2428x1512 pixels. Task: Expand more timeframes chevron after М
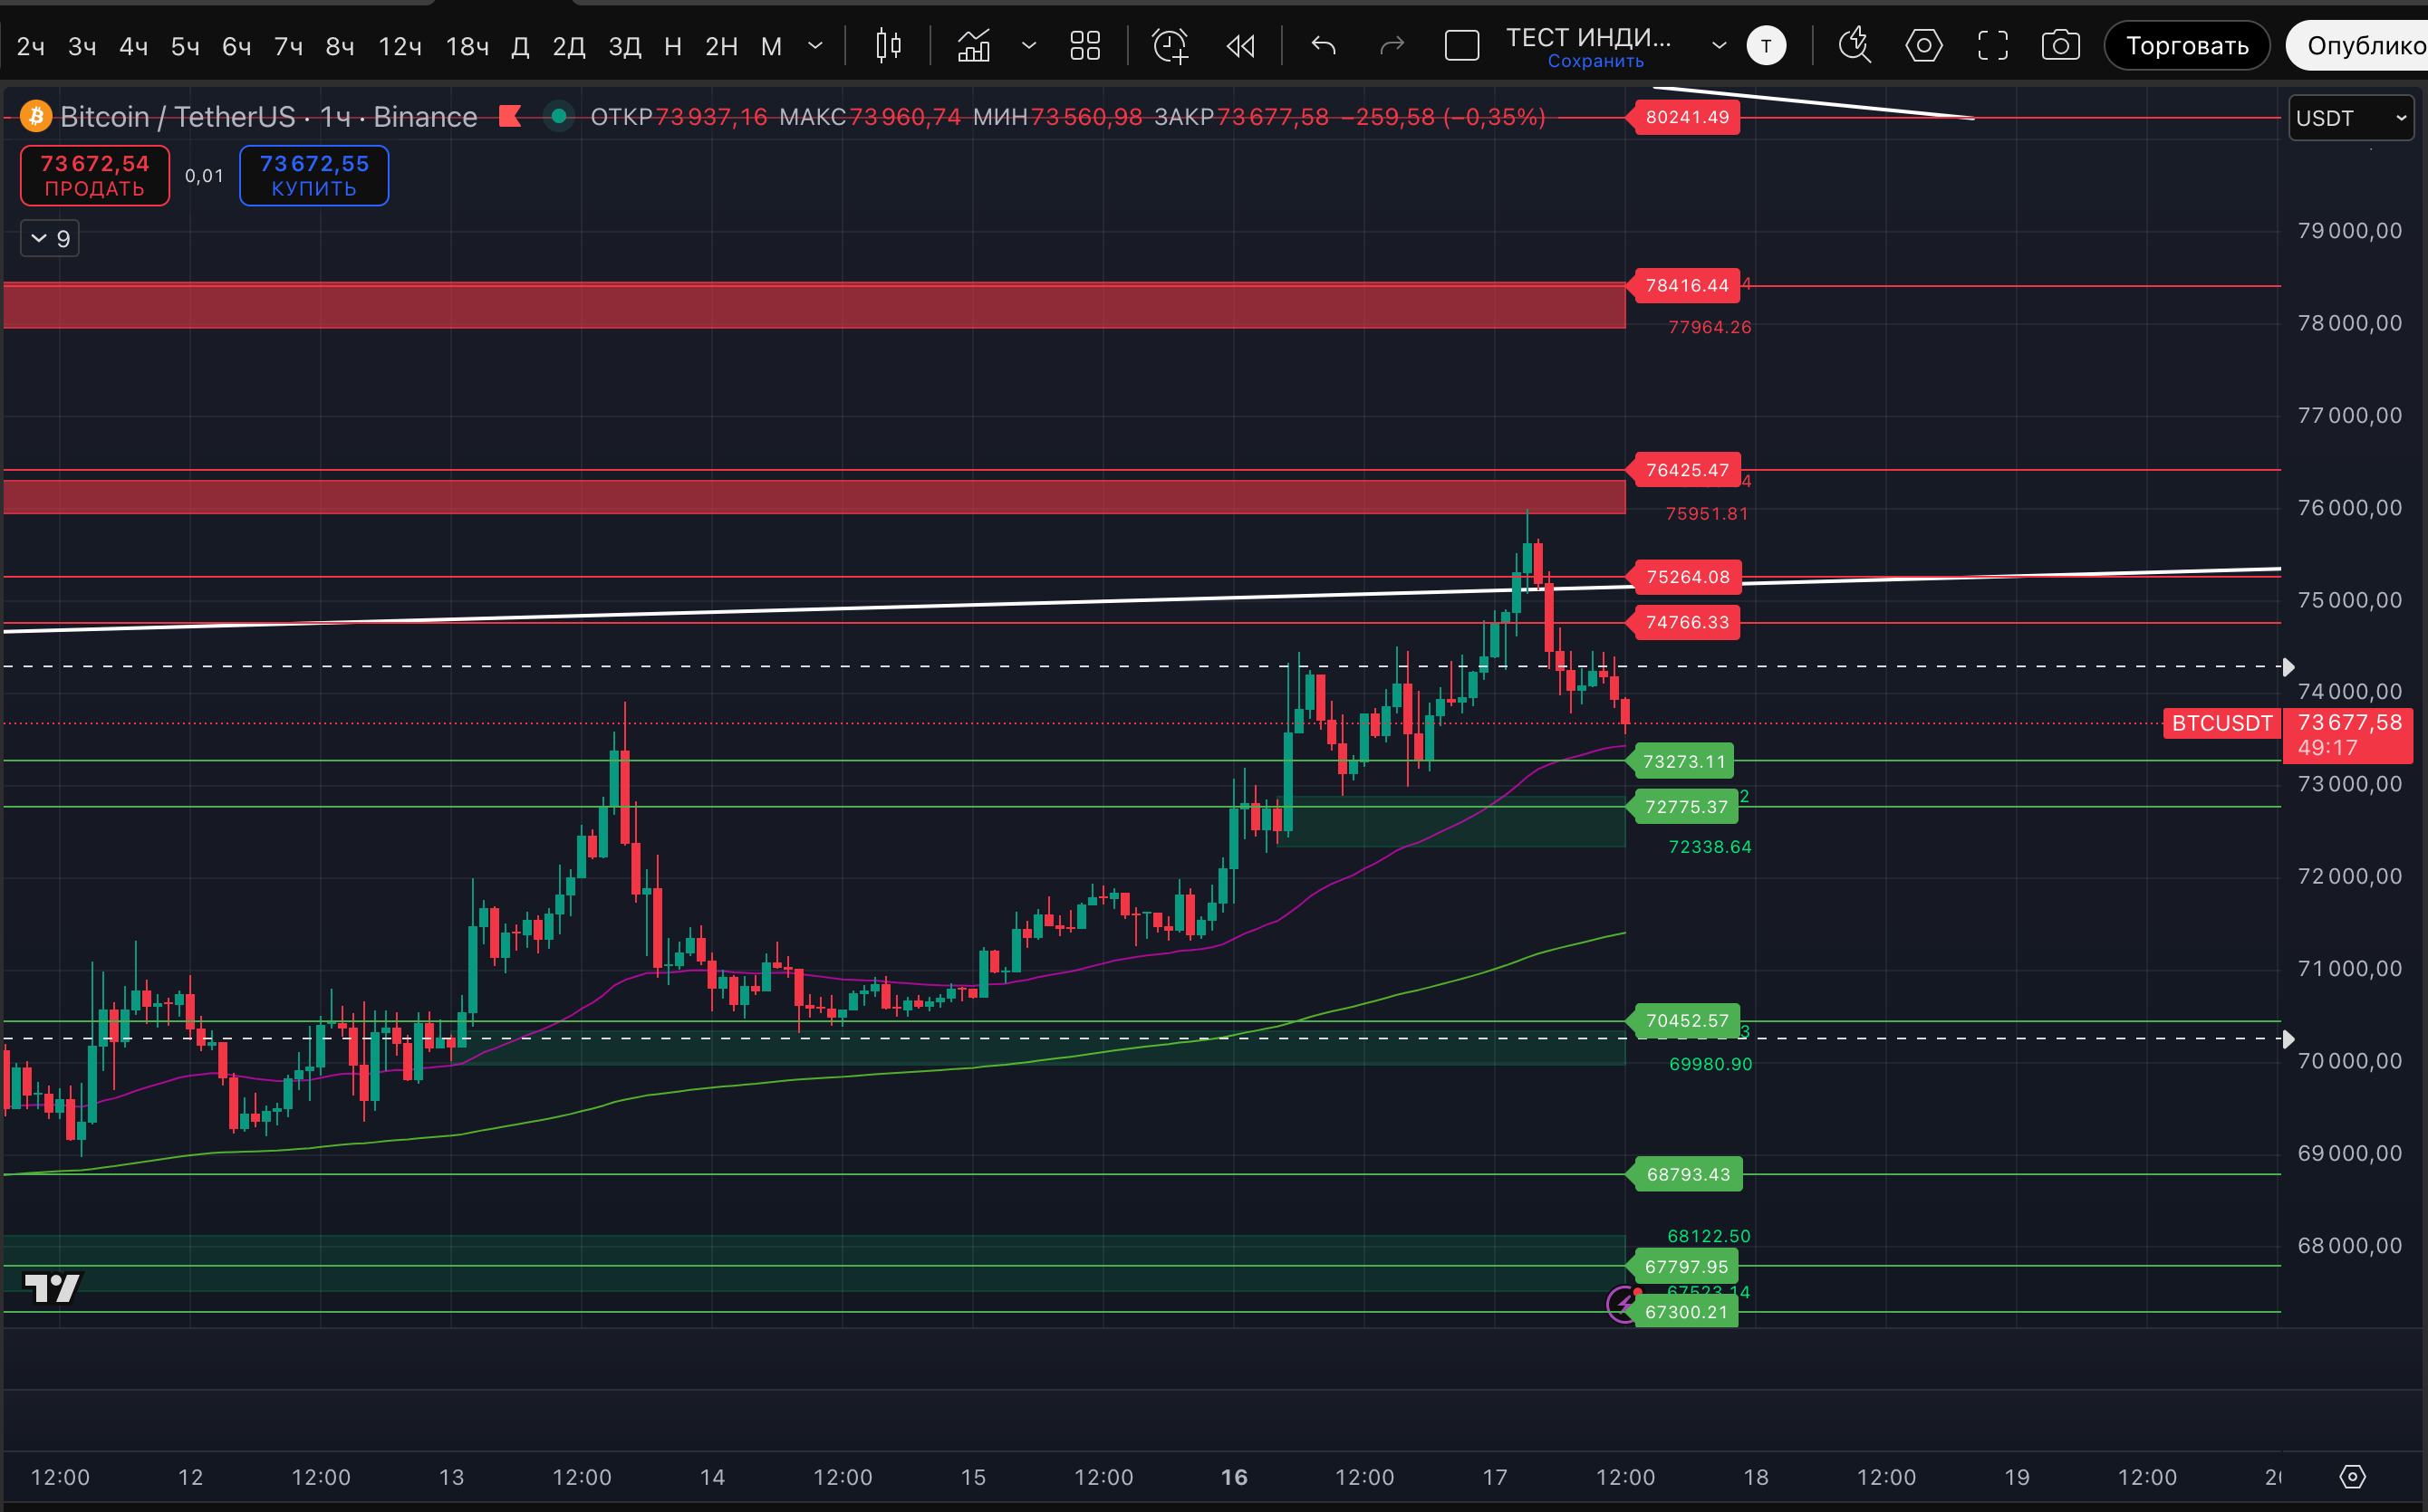pyautogui.click(x=815, y=46)
